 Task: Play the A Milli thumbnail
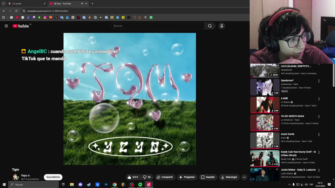(x=265, y=105)
